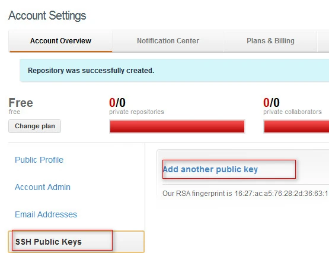
Task: Click the 0/0 count above private collaborators
Action: tap(271, 103)
